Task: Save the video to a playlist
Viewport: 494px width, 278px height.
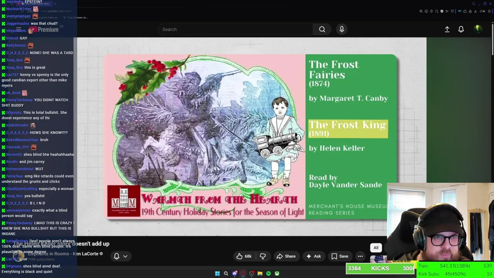Action: (x=340, y=256)
